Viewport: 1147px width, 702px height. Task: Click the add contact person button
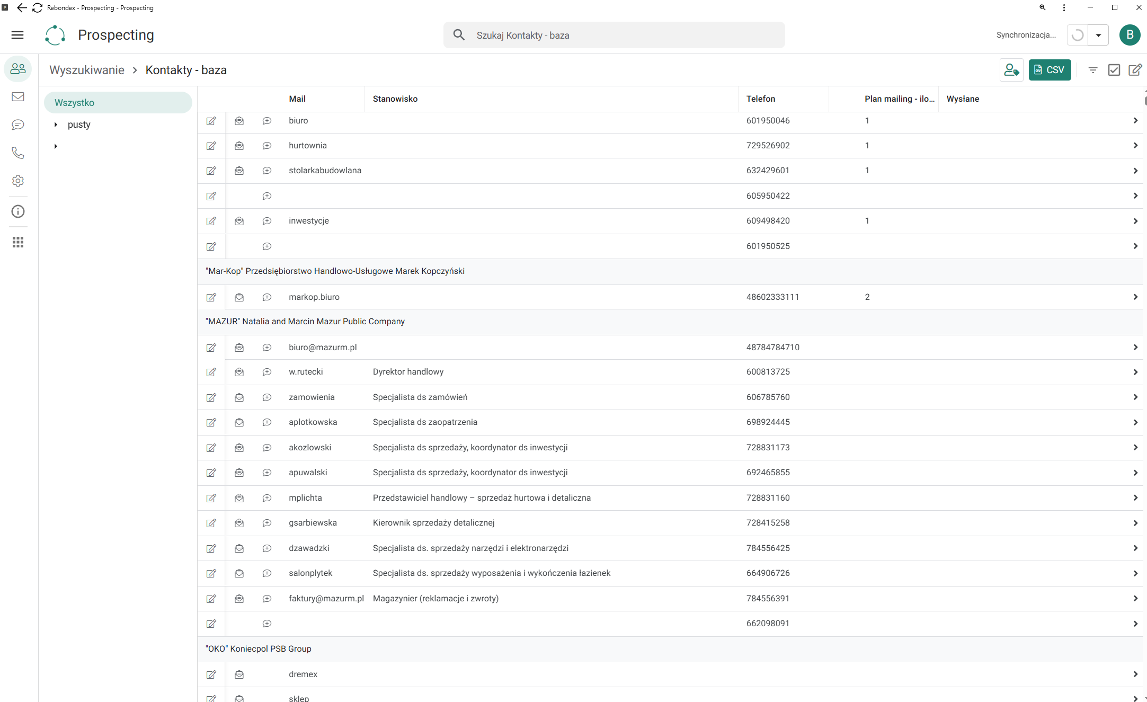pyautogui.click(x=1011, y=70)
